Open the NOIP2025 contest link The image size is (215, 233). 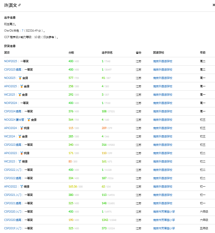(11, 61)
